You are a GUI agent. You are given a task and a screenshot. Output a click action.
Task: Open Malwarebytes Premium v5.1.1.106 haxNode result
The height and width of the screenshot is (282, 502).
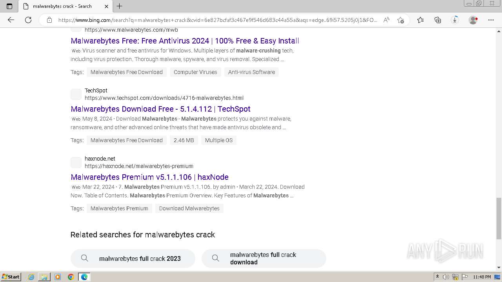[149, 177]
